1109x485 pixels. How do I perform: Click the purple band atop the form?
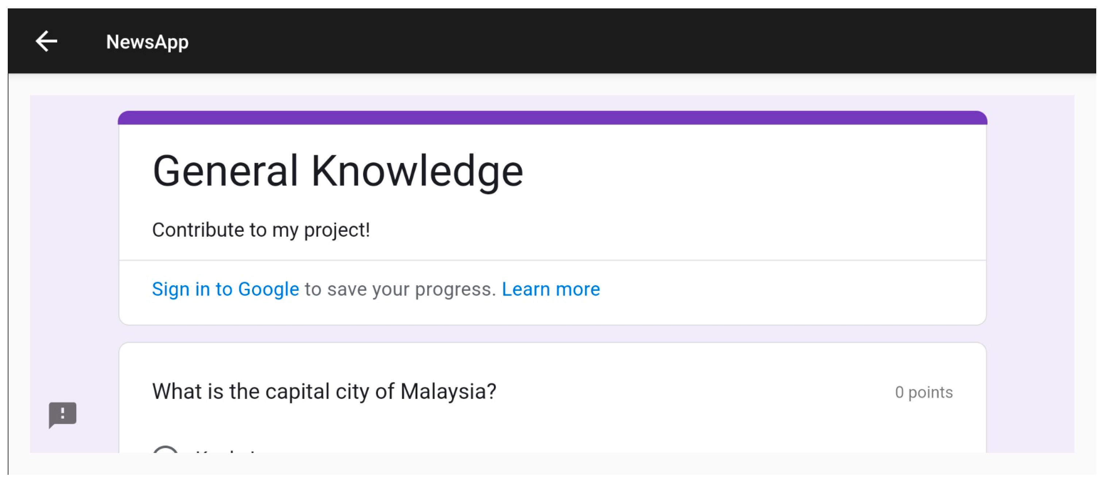pos(552,118)
